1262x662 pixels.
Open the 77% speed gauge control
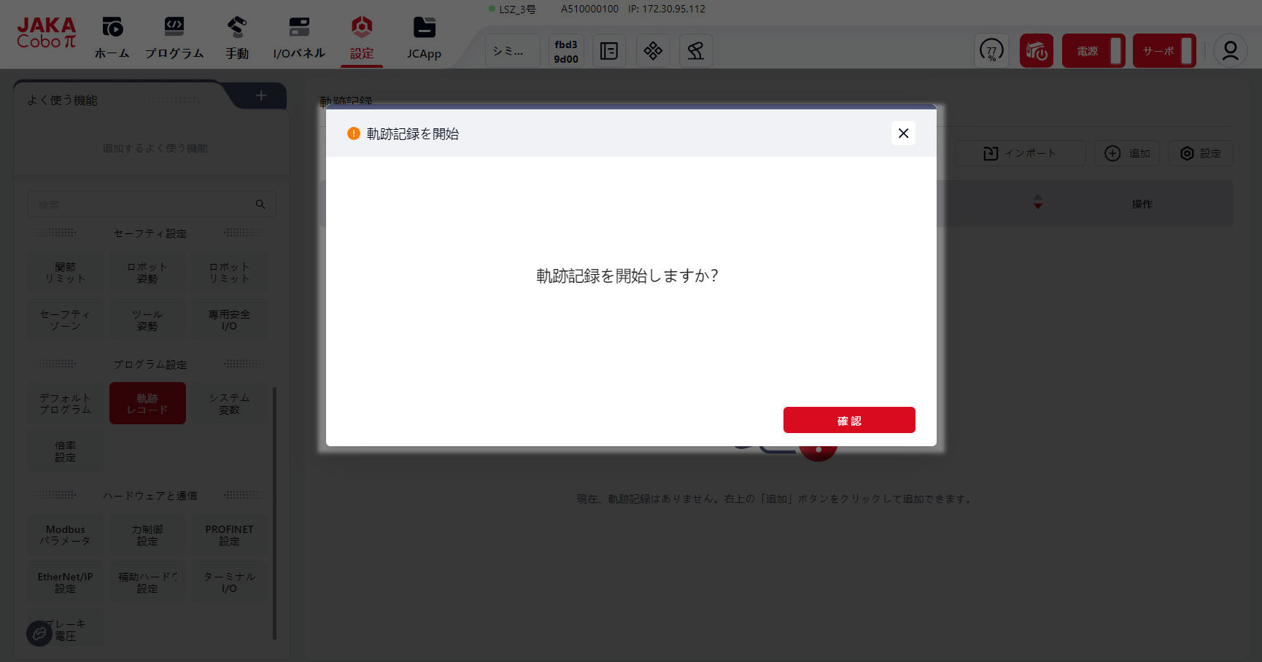pos(991,51)
